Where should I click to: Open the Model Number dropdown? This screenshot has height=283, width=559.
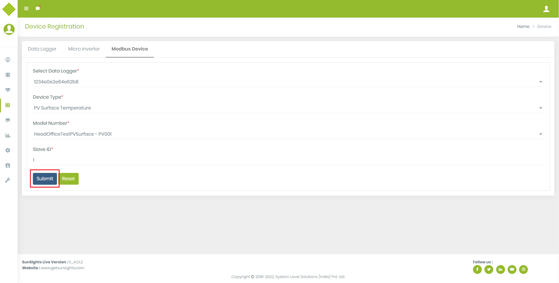point(288,134)
